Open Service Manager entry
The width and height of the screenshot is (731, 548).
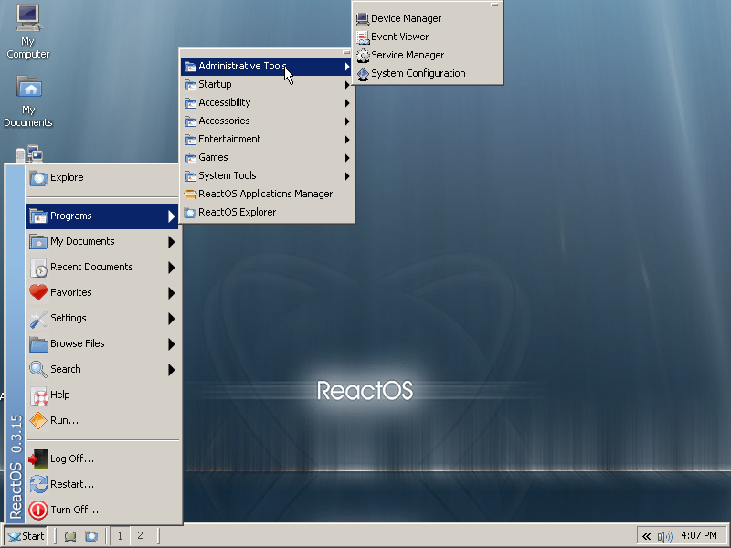click(407, 55)
